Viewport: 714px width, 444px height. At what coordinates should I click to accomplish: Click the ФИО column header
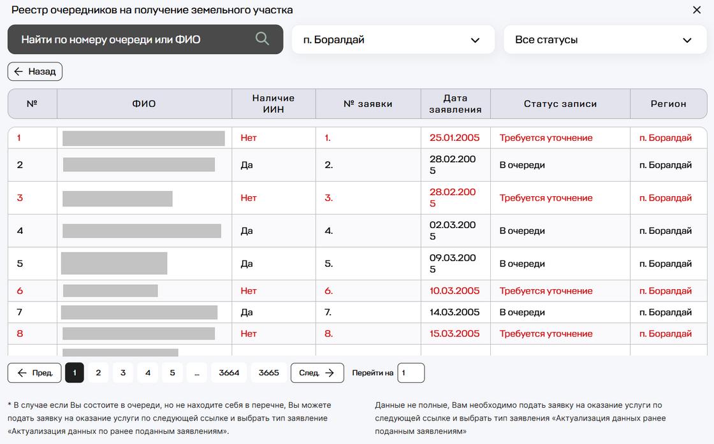point(144,104)
